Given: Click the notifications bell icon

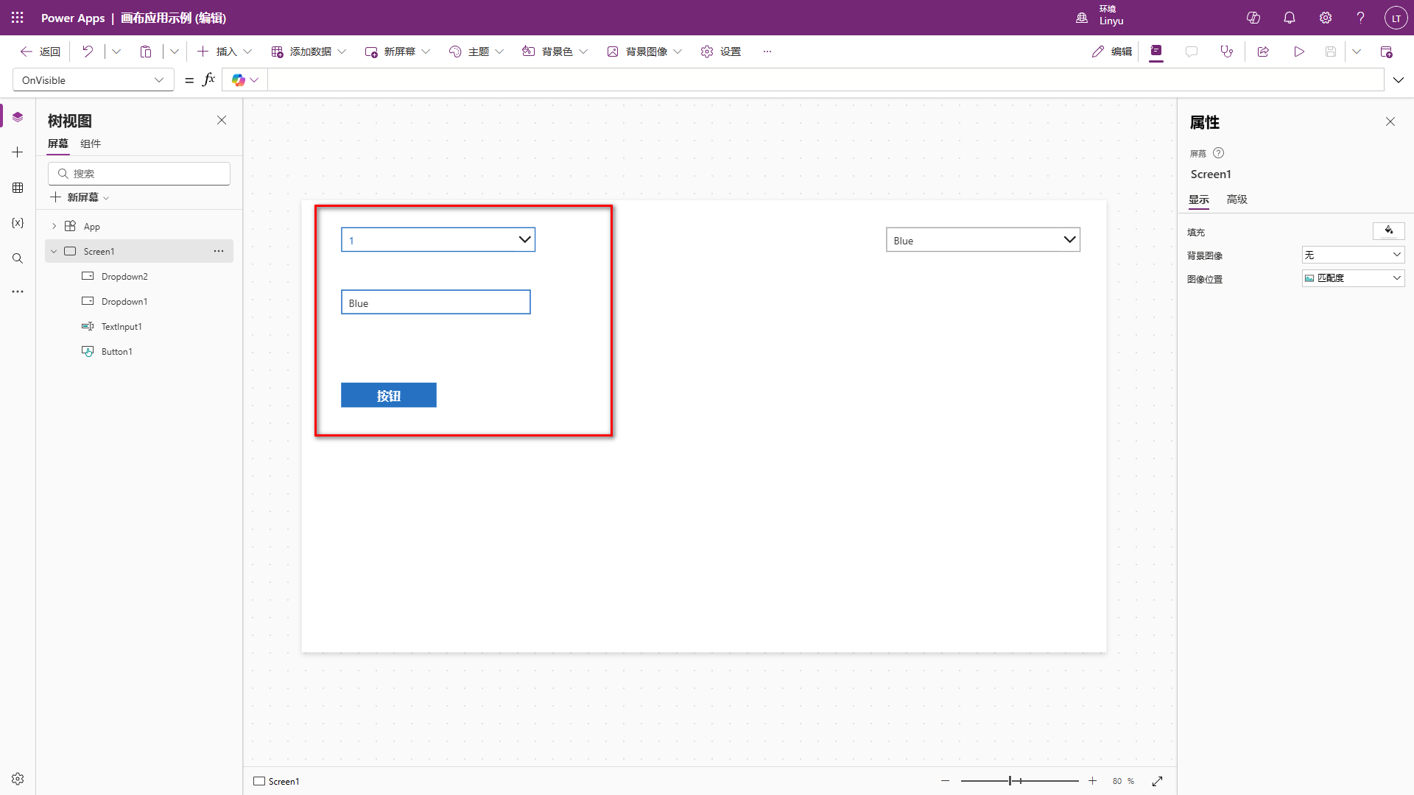Looking at the screenshot, I should coord(1289,18).
